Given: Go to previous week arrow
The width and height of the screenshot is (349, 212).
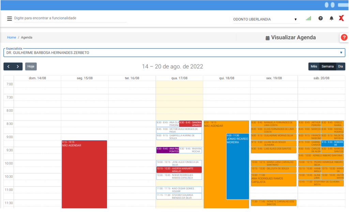Looking at the screenshot, I should tap(9, 66).
